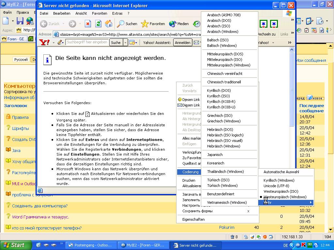Click the pop-up blocker warning icon in MyIE2
Image resolution: width=334 pixels, height=250 pixels.
314,30
